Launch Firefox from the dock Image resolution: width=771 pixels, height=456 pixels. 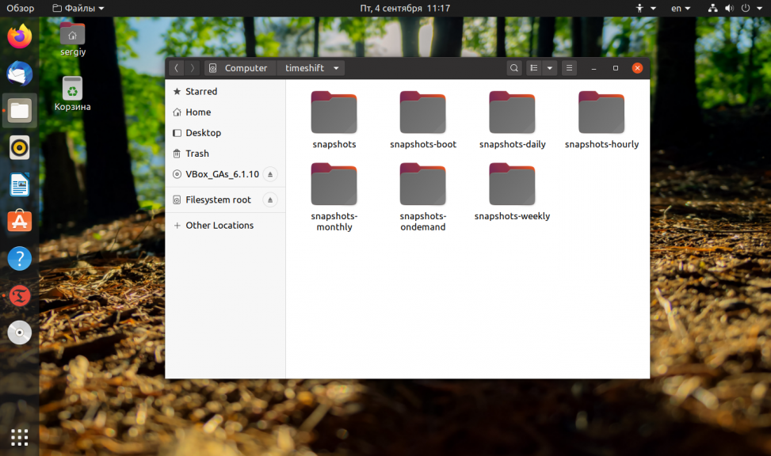[x=20, y=36]
